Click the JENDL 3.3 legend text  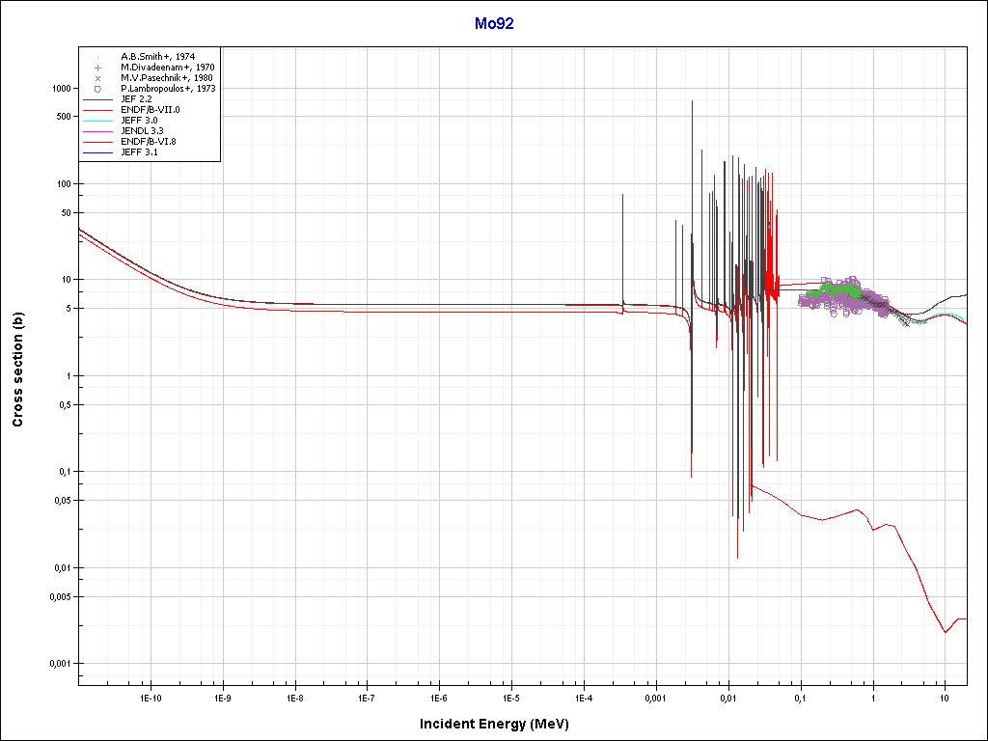click(142, 131)
